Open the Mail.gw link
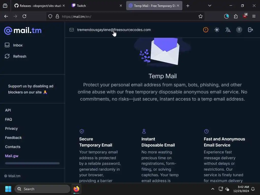Screen dimensions: 260x195 click(x=12, y=156)
